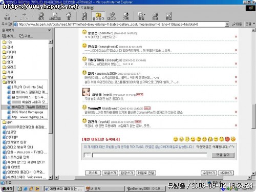Expand the 19x favorites folder
This screenshot has height=192, width=256.
pyautogui.click(x=7, y=42)
